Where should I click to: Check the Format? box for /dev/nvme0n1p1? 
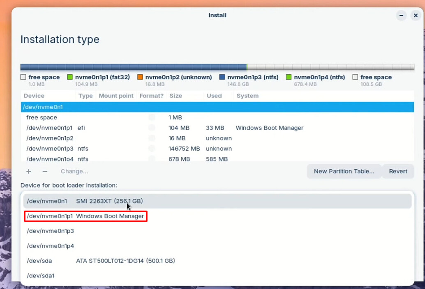[152, 128]
